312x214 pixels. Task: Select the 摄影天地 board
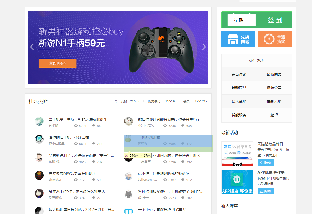pos(274,101)
